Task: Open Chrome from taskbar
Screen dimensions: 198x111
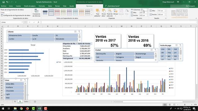Action: coord(21,109)
